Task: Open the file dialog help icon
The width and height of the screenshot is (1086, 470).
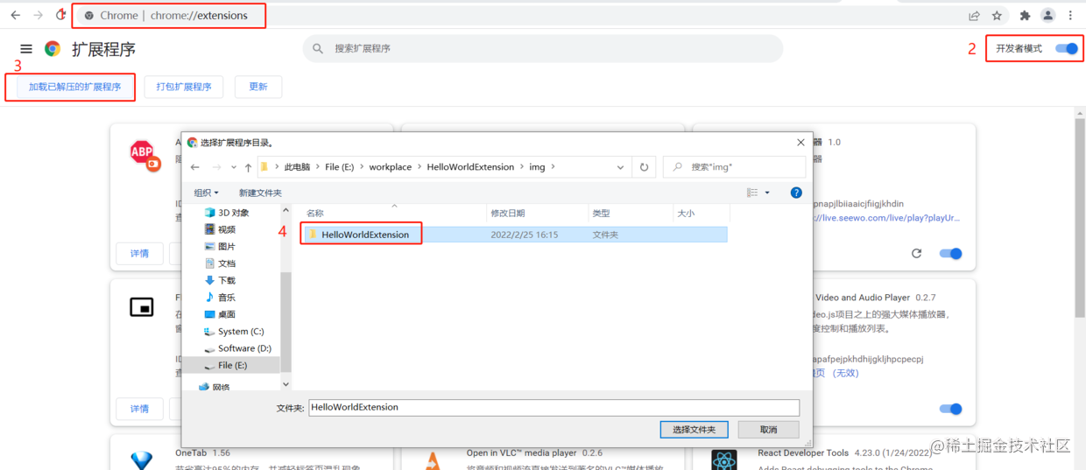Action: (796, 193)
